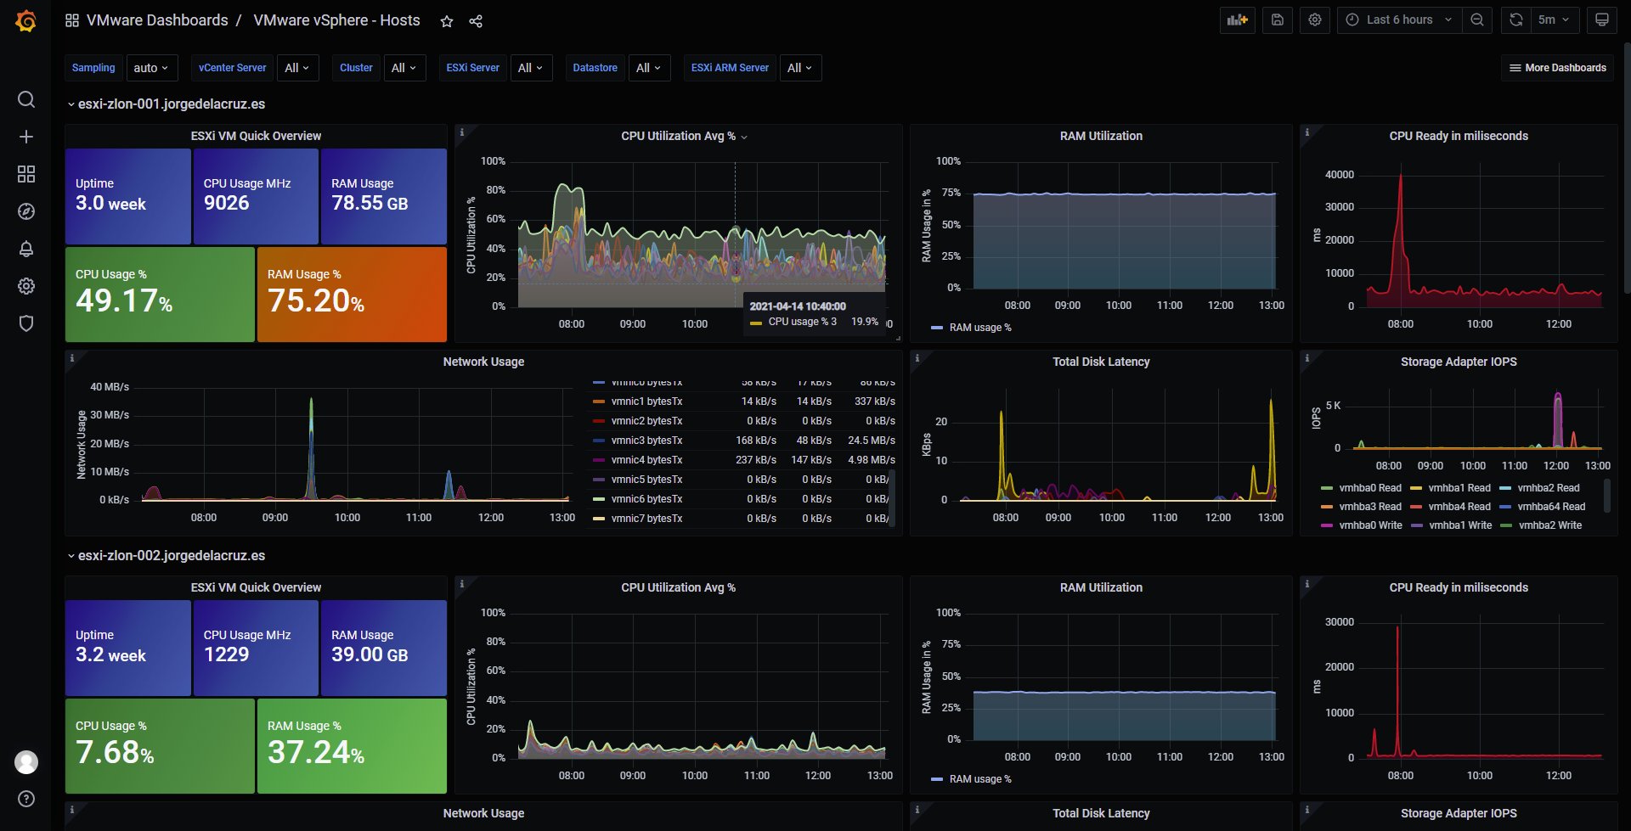Screen dimensions: 1631x831
Task: Click the first RAM usage % legend color swatch
Action: click(937, 328)
